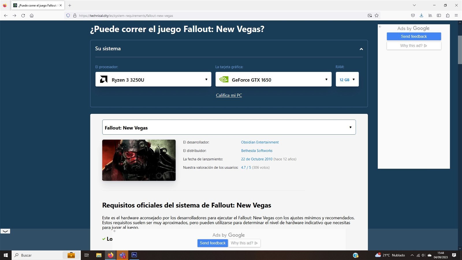Open the extensions menu
Image resolution: width=462 pixels, height=260 pixels.
click(448, 16)
